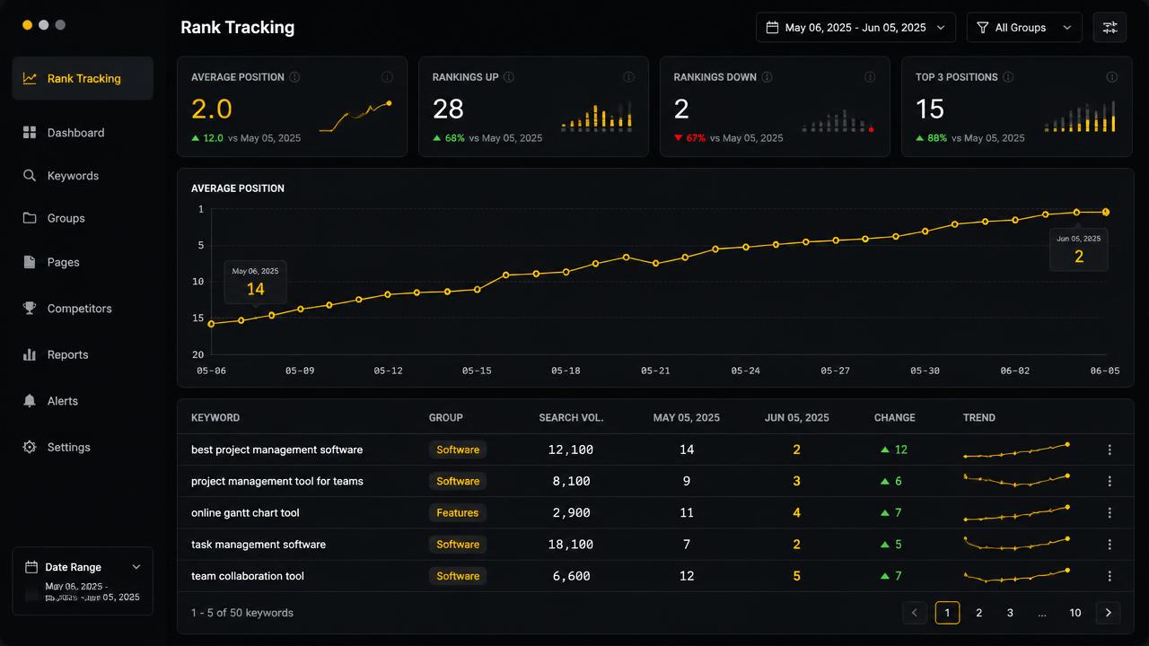Go to the next keywords page
Screen dimensions: 1149x646
(x=1109, y=613)
